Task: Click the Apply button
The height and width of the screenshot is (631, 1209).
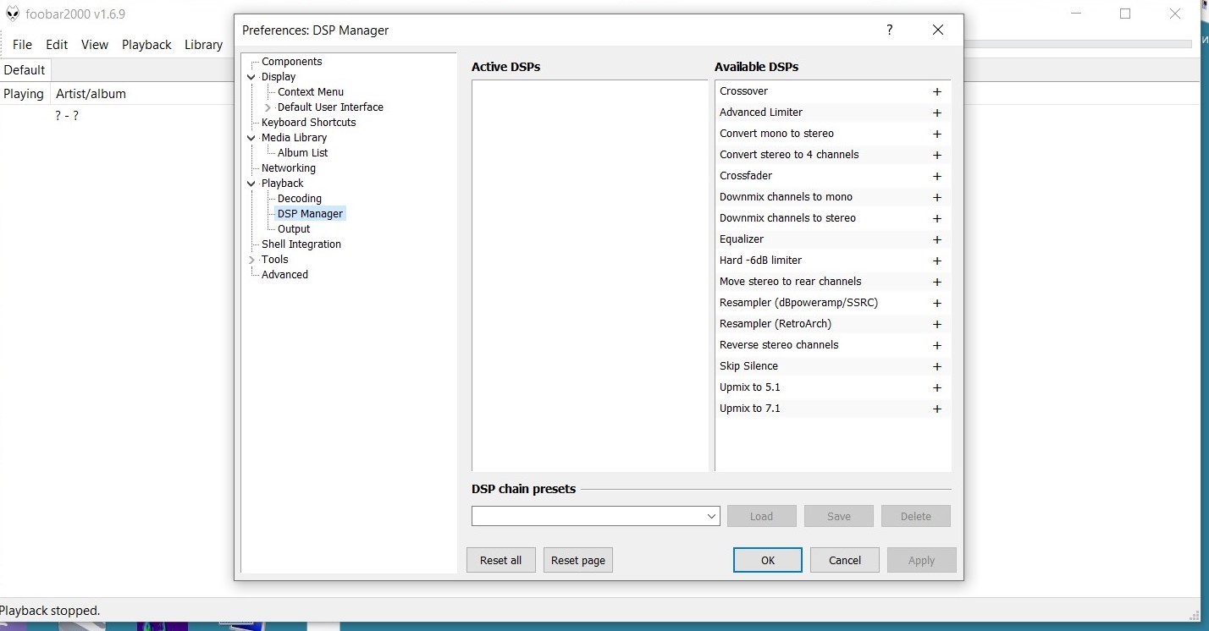Action: [922, 560]
